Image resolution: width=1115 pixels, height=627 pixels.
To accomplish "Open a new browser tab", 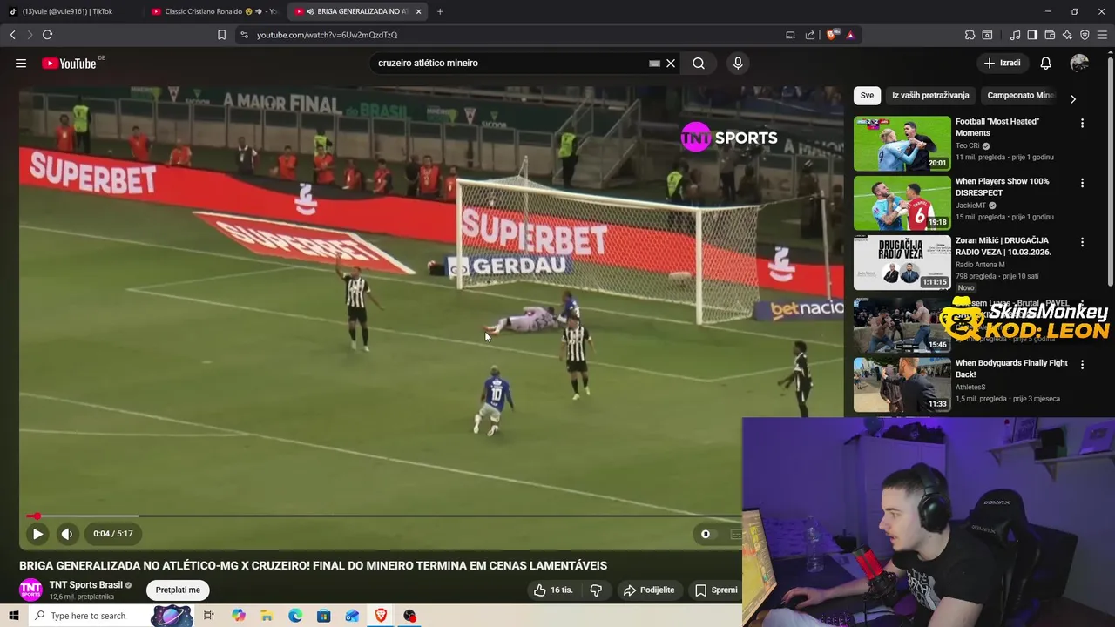I will pyautogui.click(x=440, y=11).
